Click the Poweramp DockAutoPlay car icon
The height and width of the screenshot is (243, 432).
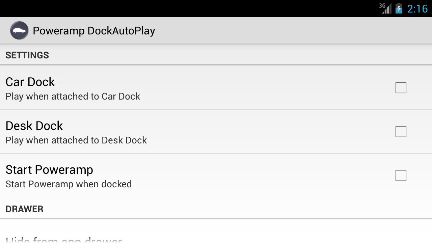(19, 30)
